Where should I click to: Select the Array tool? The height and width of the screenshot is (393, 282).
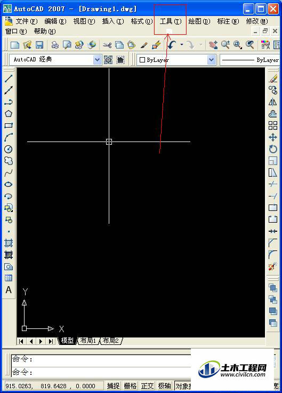[273, 125]
